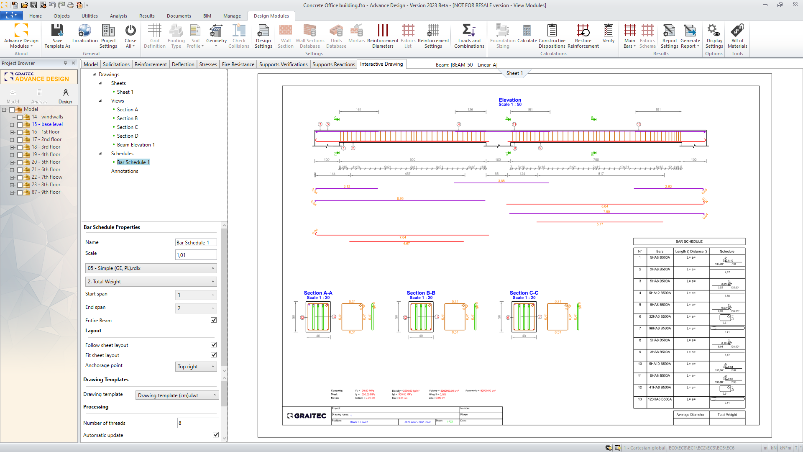The width and height of the screenshot is (803, 452).
Task: Check the 15 - base level checkbox
Action: (x=20, y=125)
